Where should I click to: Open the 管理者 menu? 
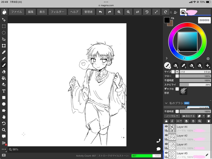tap(89, 12)
